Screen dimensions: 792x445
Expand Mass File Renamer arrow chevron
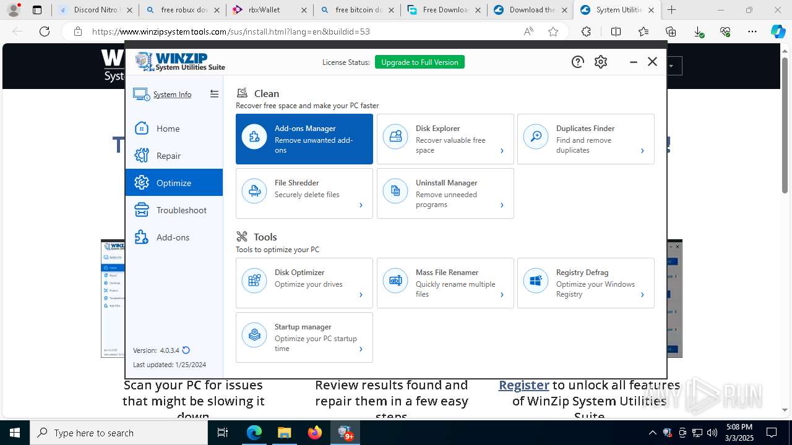(502, 295)
